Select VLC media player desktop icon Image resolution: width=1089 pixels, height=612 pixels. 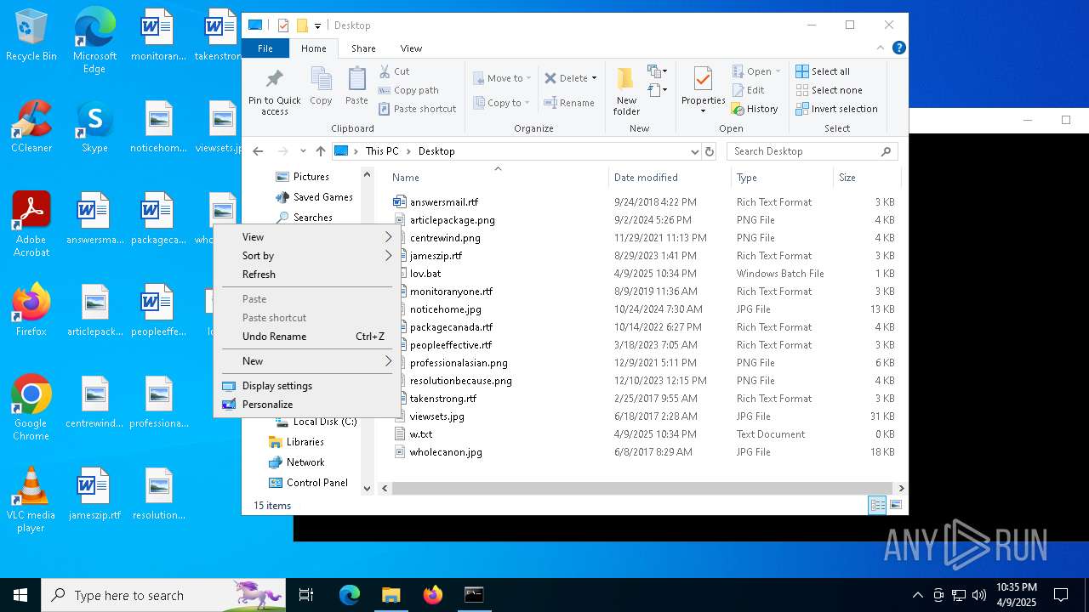pyautogui.click(x=31, y=501)
